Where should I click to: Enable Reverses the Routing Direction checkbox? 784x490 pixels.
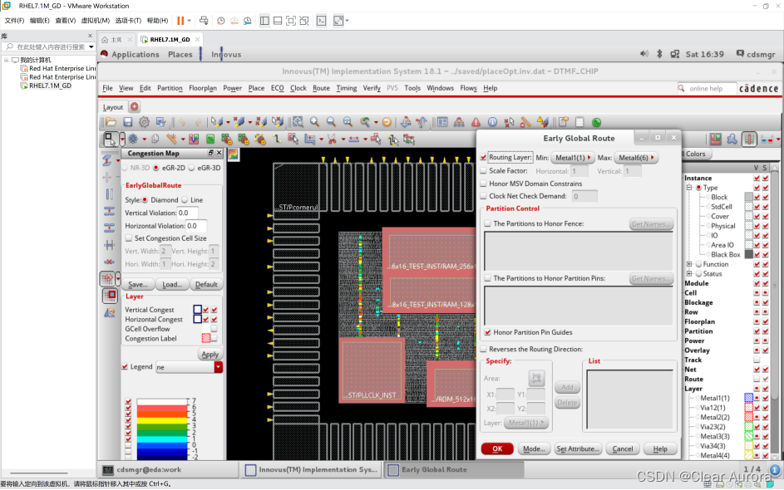pos(483,349)
